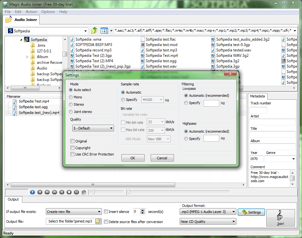Screen dimensions: 302x238
Task: Choose Specify under Lowpass filtering
Action: point(186,103)
